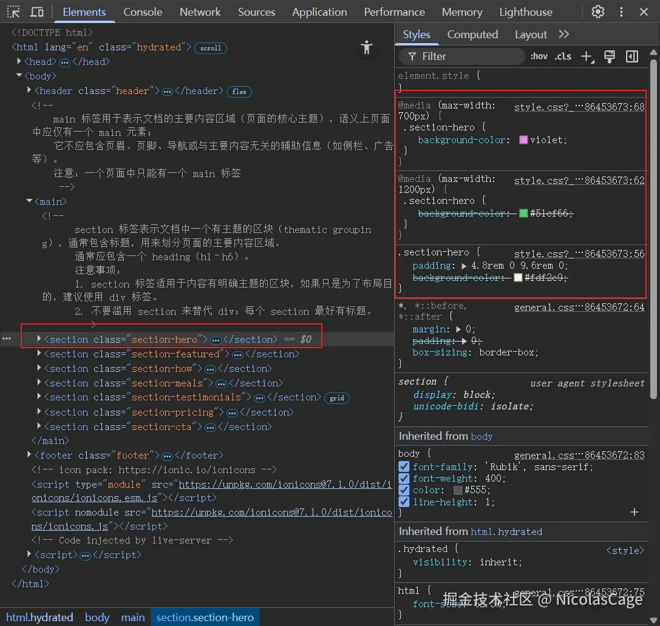Click the accessibility tree toggle icon
The width and height of the screenshot is (660, 626).
click(x=367, y=47)
